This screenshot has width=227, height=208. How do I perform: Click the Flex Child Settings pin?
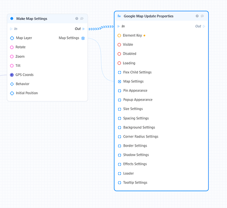pos(119,73)
